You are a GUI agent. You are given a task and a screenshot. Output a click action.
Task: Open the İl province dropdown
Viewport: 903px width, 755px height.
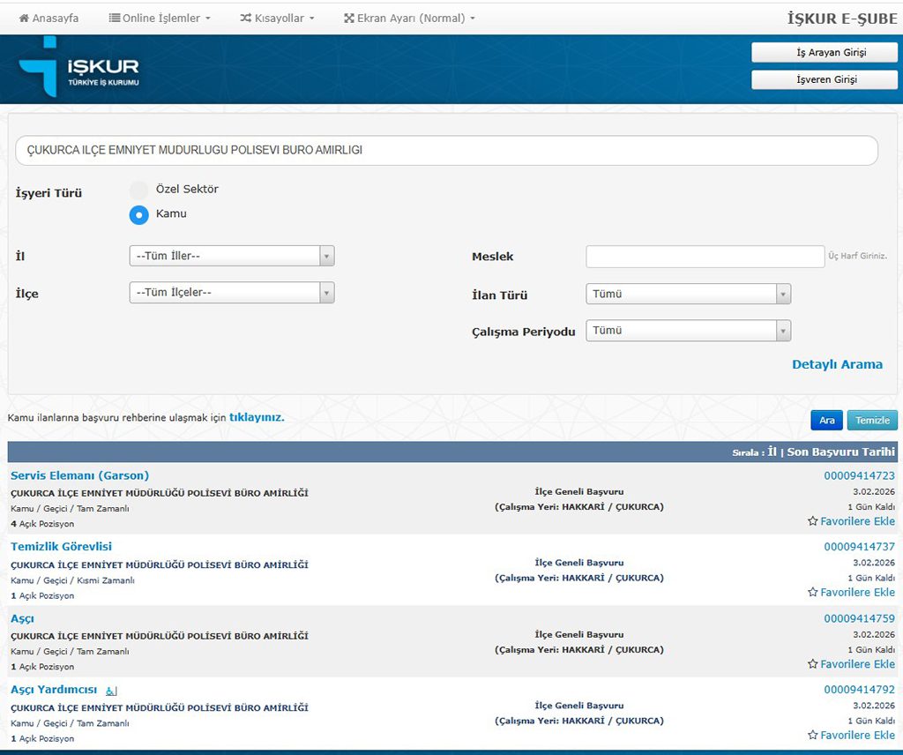click(x=231, y=256)
